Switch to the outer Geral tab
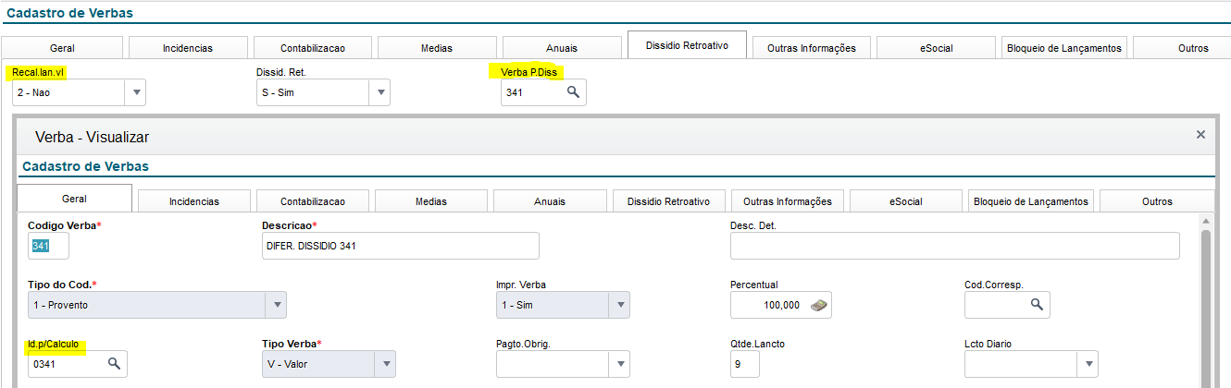This screenshot has height=388, width=1231. coord(63,48)
